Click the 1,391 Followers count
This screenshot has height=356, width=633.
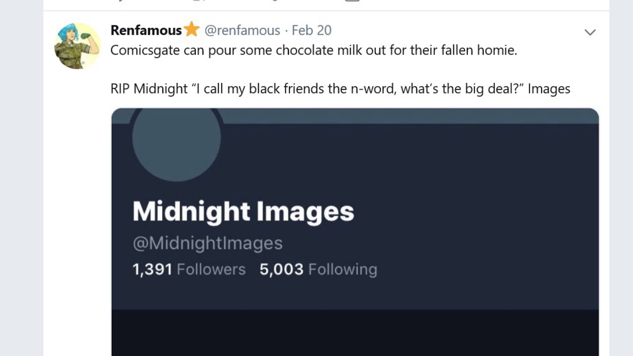point(189,269)
